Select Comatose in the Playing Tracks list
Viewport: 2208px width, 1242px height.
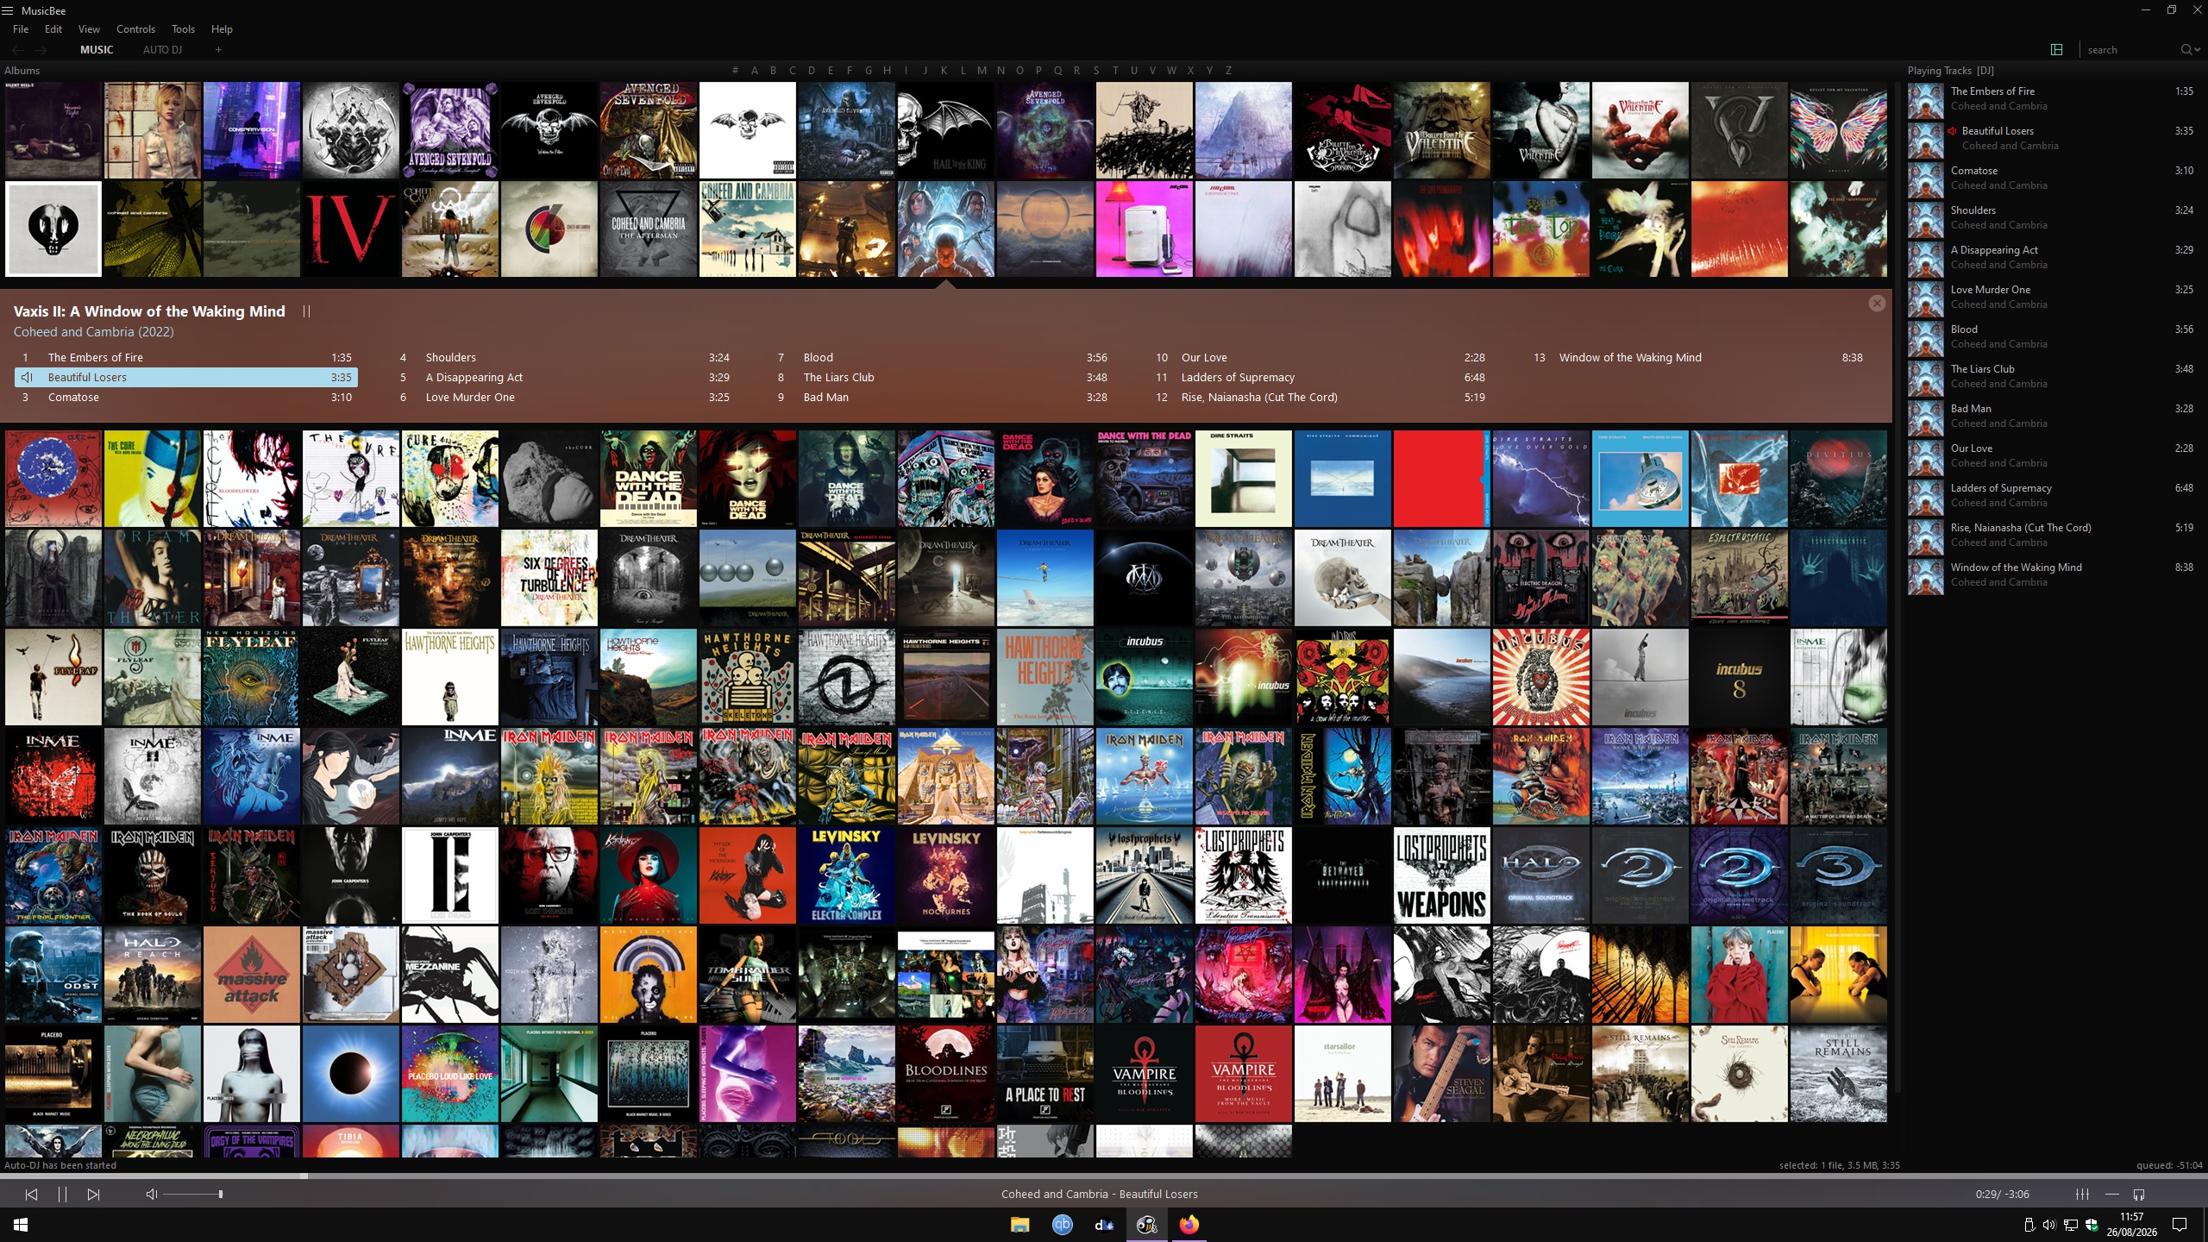pos(2052,178)
